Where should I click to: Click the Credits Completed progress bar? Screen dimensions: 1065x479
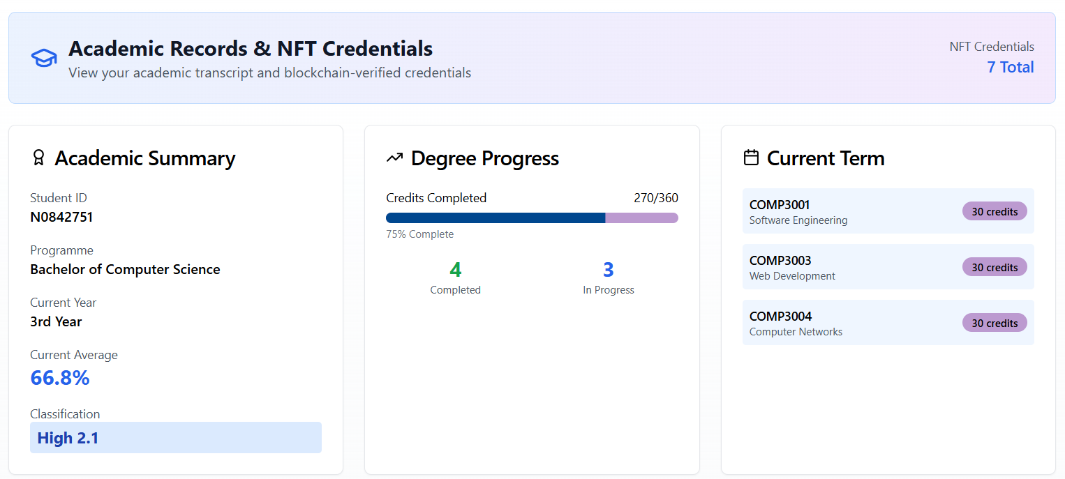tap(532, 218)
